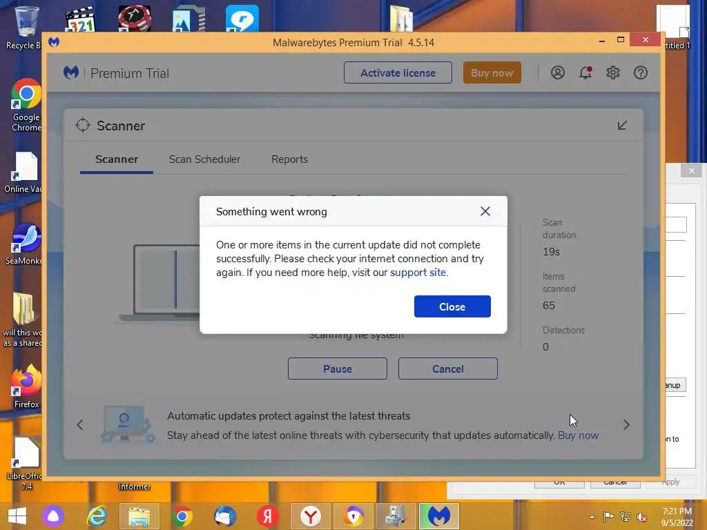Click the Malwarebytes title bar icon
707x530 pixels.
[54, 42]
